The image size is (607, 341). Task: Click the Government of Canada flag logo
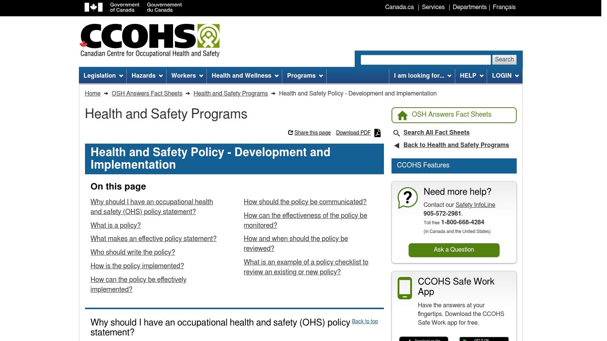(94, 7)
